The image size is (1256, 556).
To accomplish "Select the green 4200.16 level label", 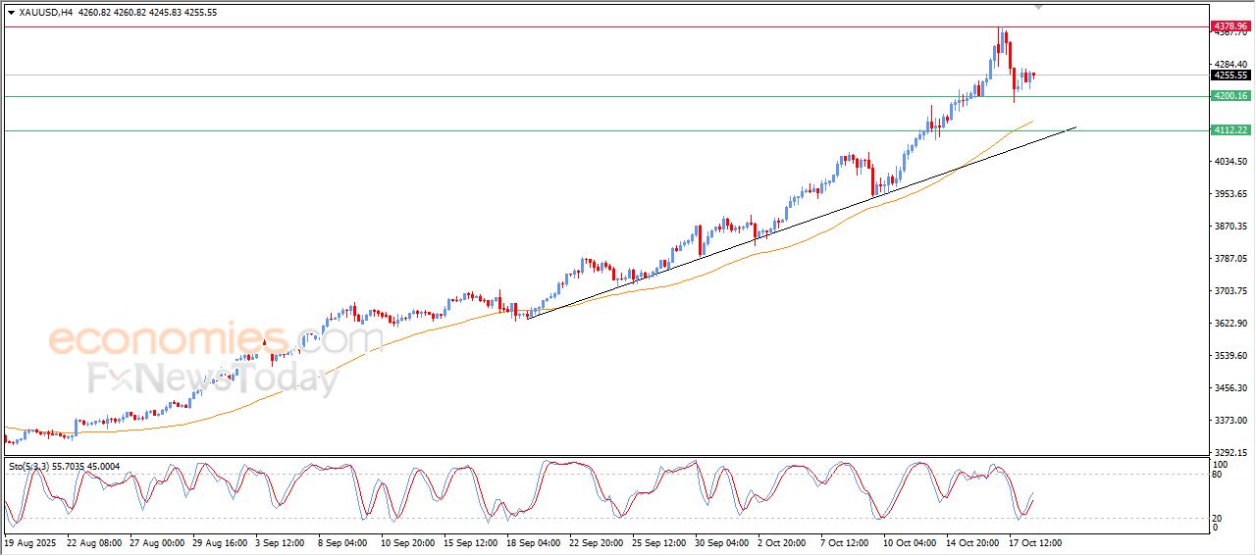I will [x=1230, y=96].
